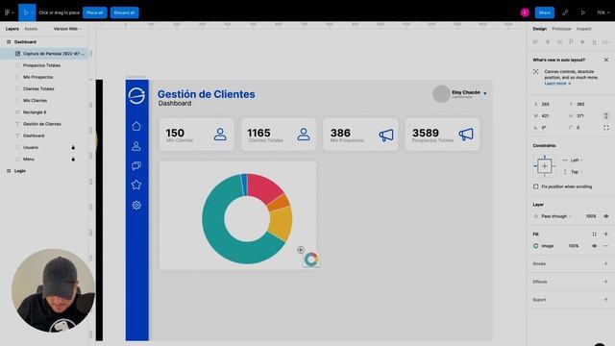Open the Image fill swatch

[536, 246]
